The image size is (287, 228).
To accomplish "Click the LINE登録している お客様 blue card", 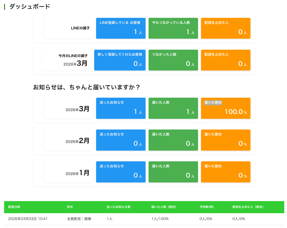I will pyautogui.click(x=121, y=28).
